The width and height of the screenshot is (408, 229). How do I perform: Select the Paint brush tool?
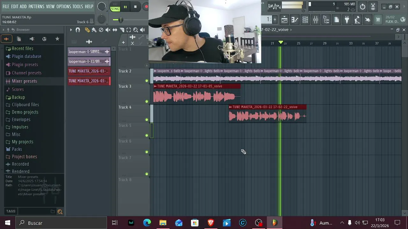[x=94, y=30]
